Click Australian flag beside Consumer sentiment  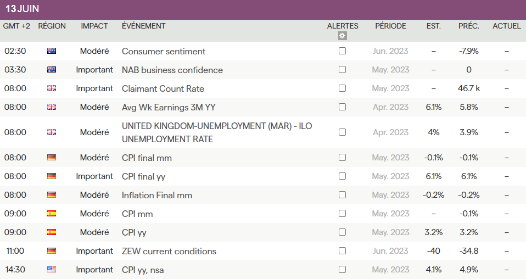pyautogui.click(x=52, y=51)
